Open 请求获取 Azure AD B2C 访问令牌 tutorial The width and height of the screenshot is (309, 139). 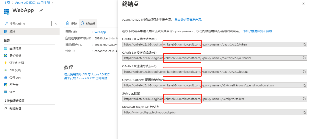pyautogui.click(x=86, y=78)
